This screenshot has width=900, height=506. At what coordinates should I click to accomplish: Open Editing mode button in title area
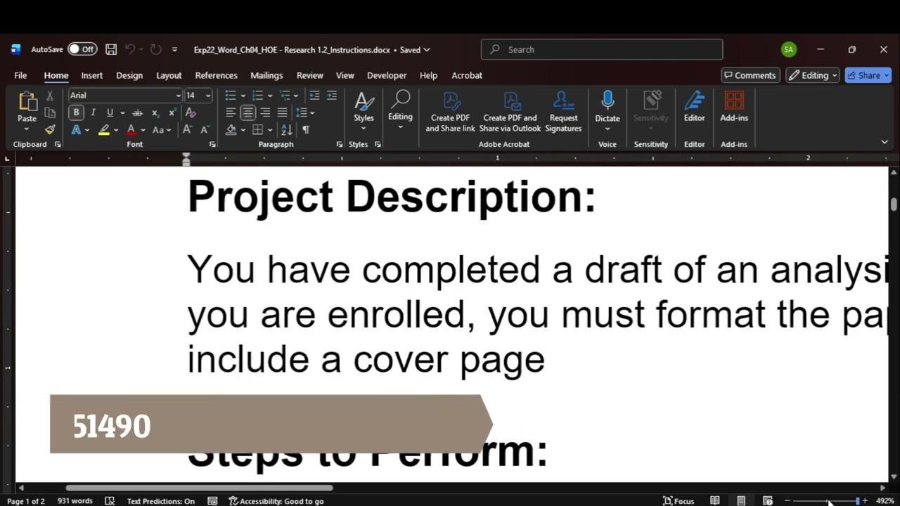pos(813,75)
